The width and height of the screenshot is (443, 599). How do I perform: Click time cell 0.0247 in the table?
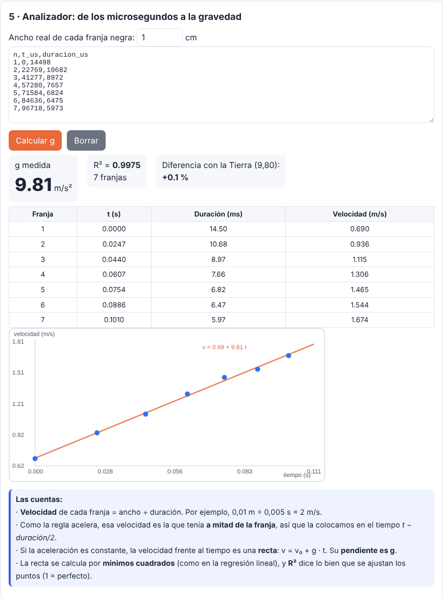pos(114,244)
